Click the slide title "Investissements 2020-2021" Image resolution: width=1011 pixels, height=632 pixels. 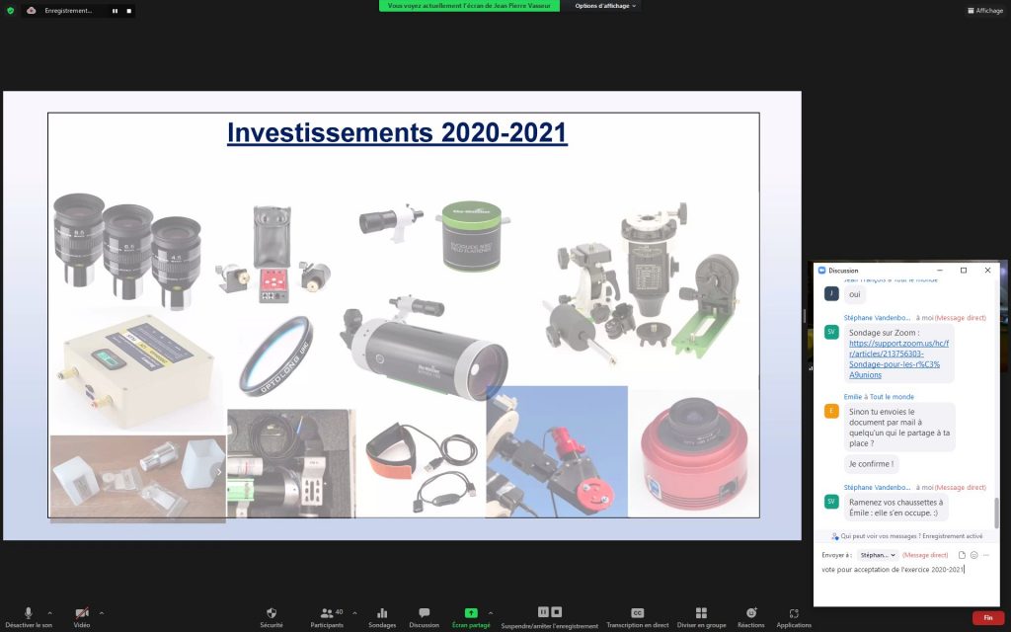(x=397, y=133)
